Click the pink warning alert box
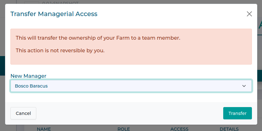Viewport: 262px width, 131px height. (x=189, y=57)
